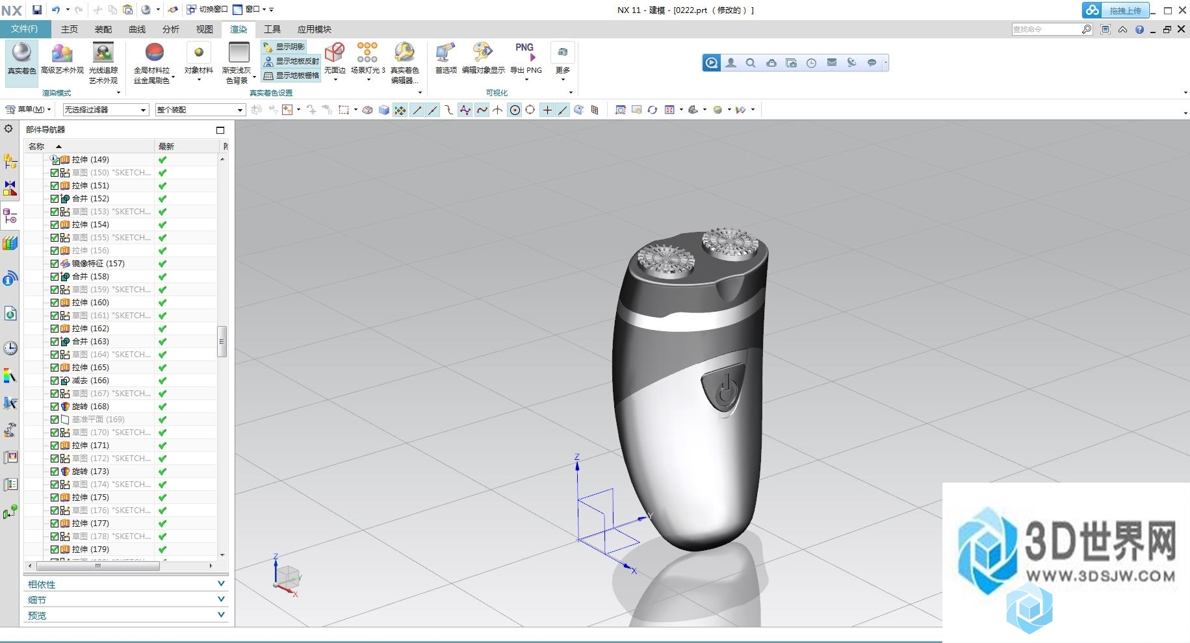Open 首选项 preferences icon

(446, 53)
